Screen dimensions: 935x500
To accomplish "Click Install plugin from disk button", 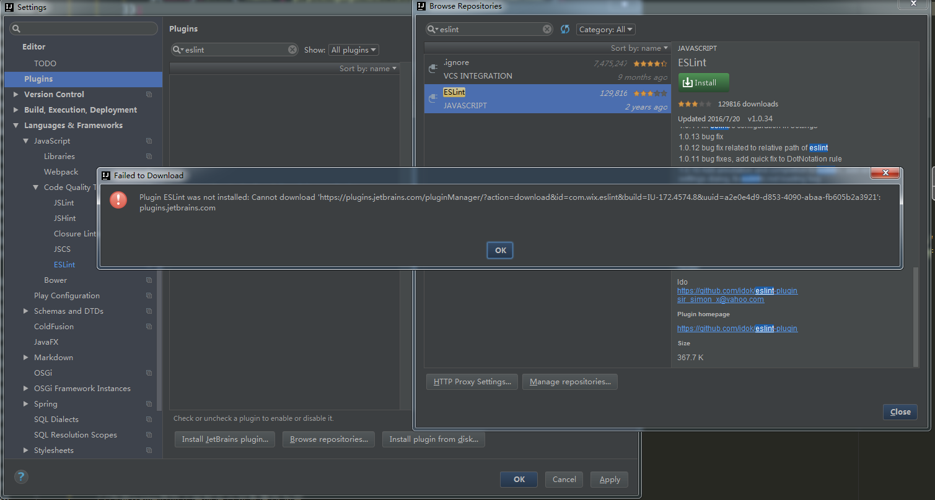I will tap(434, 439).
